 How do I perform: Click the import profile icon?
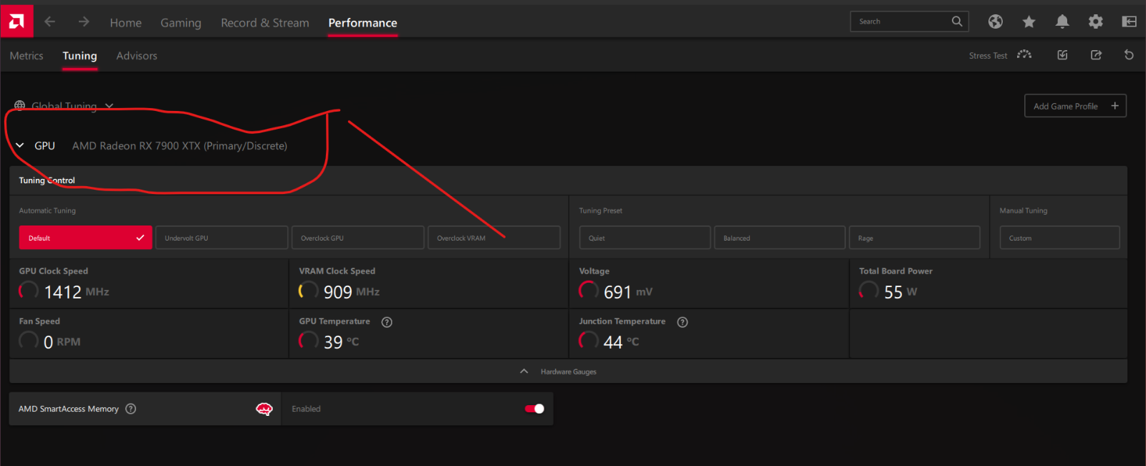(1062, 55)
